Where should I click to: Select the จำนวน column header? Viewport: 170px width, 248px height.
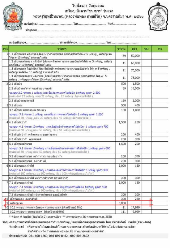(121, 49)
